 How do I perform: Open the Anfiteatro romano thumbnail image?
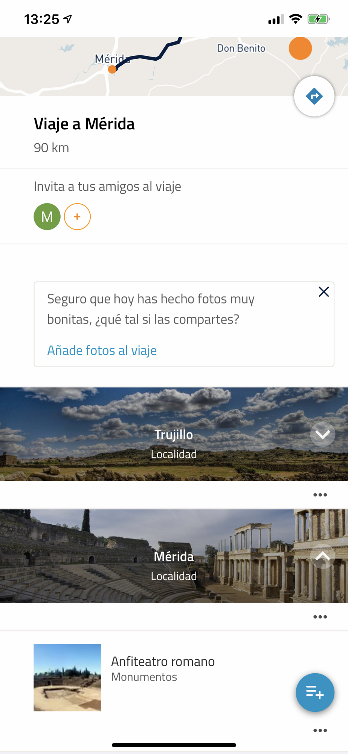(67, 677)
